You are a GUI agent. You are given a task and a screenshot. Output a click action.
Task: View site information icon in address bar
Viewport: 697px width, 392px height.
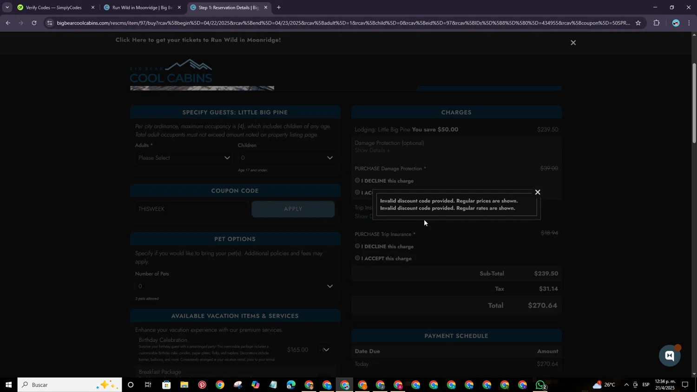click(50, 23)
